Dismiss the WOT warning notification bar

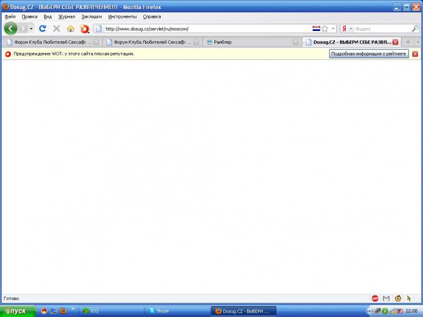415,54
